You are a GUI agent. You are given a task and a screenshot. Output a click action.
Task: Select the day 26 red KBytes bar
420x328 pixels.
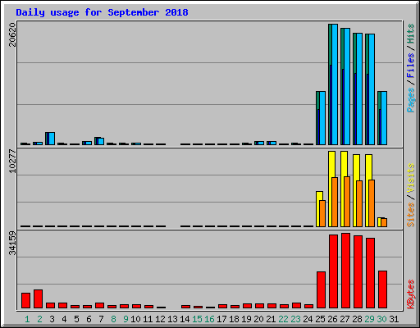point(333,271)
